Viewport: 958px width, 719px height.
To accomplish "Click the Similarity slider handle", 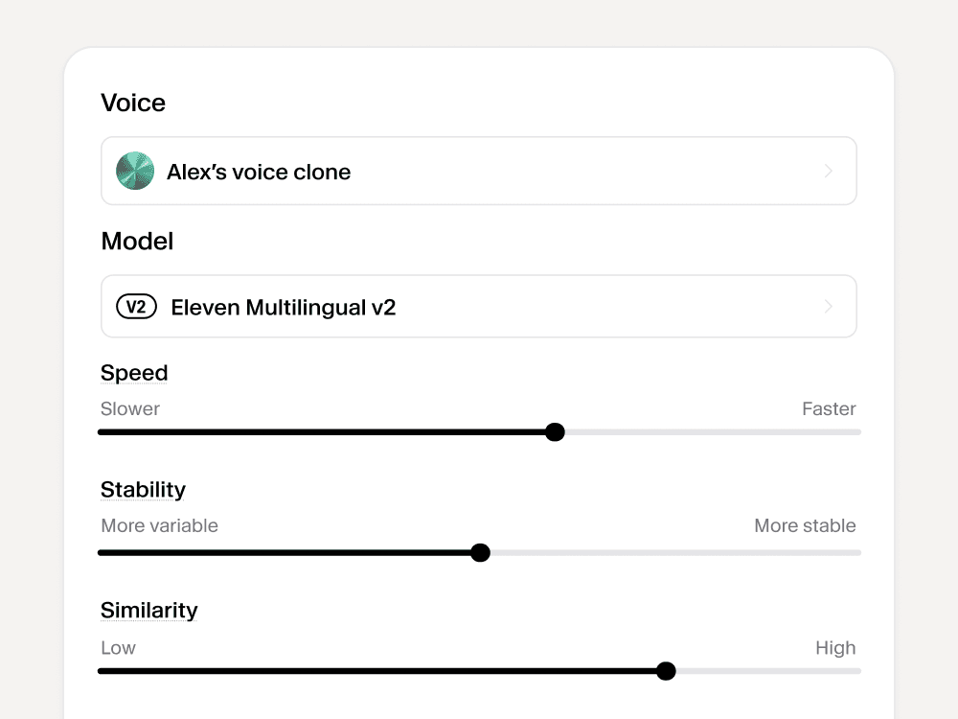I will (666, 671).
